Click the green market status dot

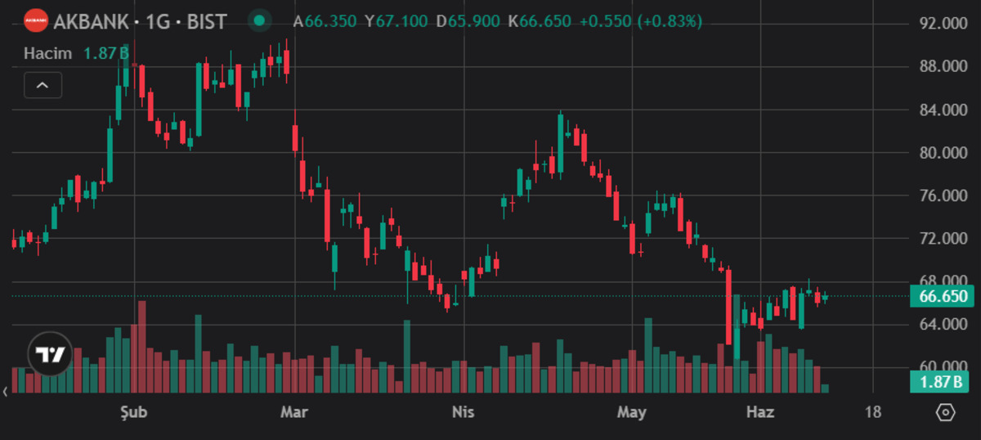tap(259, 21)
